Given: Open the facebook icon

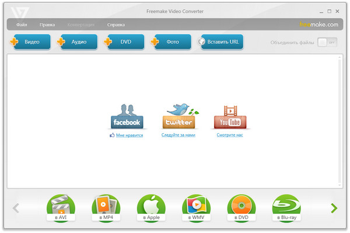Looking at the screenshot, I should tap(127, 116).
